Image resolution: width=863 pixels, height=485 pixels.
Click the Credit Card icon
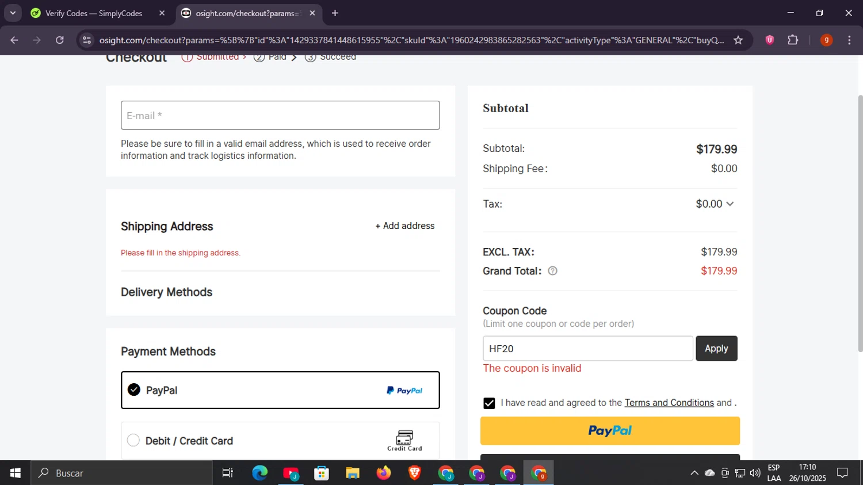click(x=404, y=441)
